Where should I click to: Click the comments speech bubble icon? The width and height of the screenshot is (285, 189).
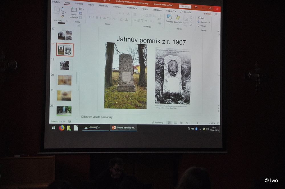(216, 14)
